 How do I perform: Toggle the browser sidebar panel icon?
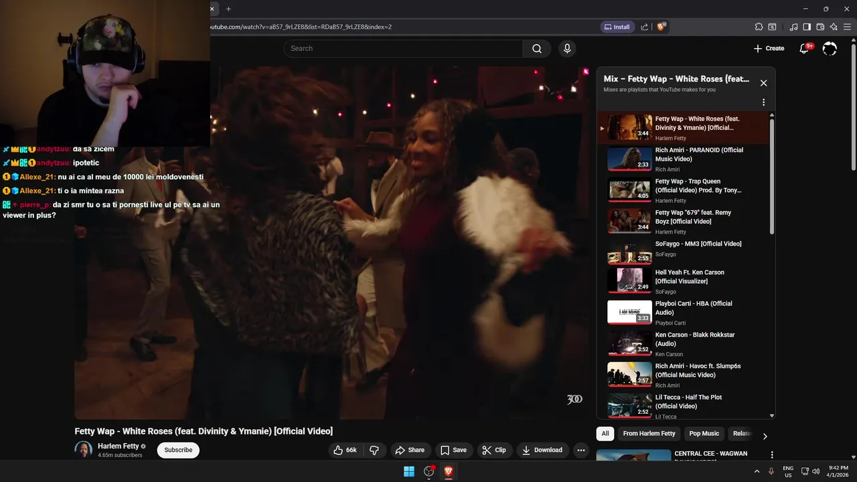pyautogui.click(x=807, y=27)
